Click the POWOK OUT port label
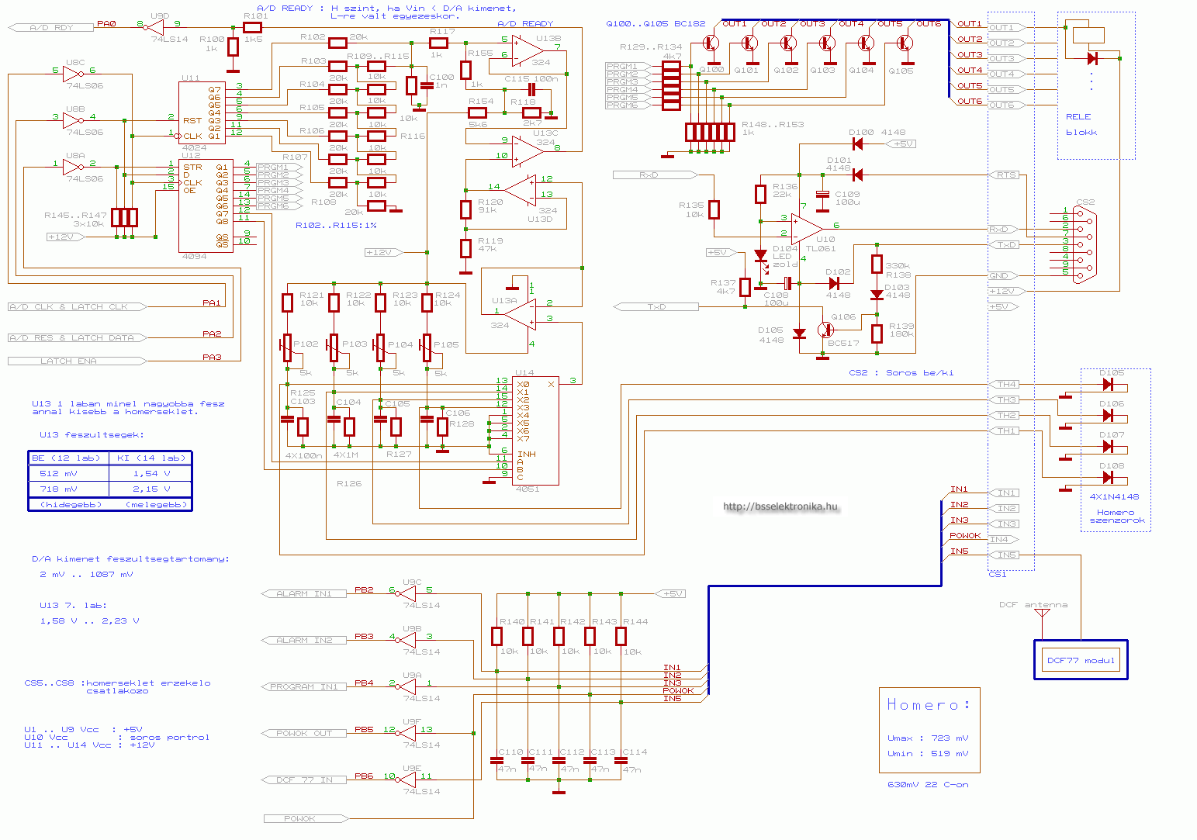The width and height of the screenshot is (1197, 840). click(x=303, y=733)
